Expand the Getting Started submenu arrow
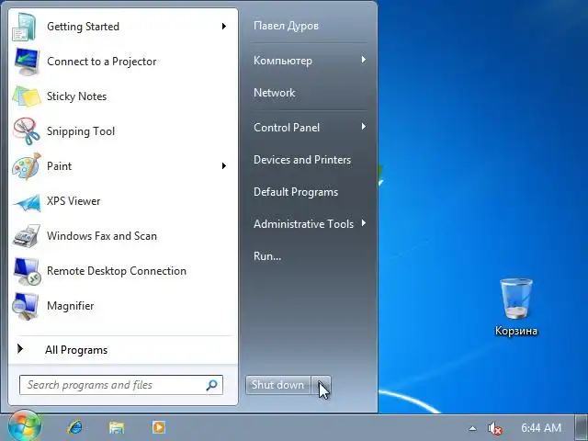Screen dimensions: 588x441 tap(224, 27)
